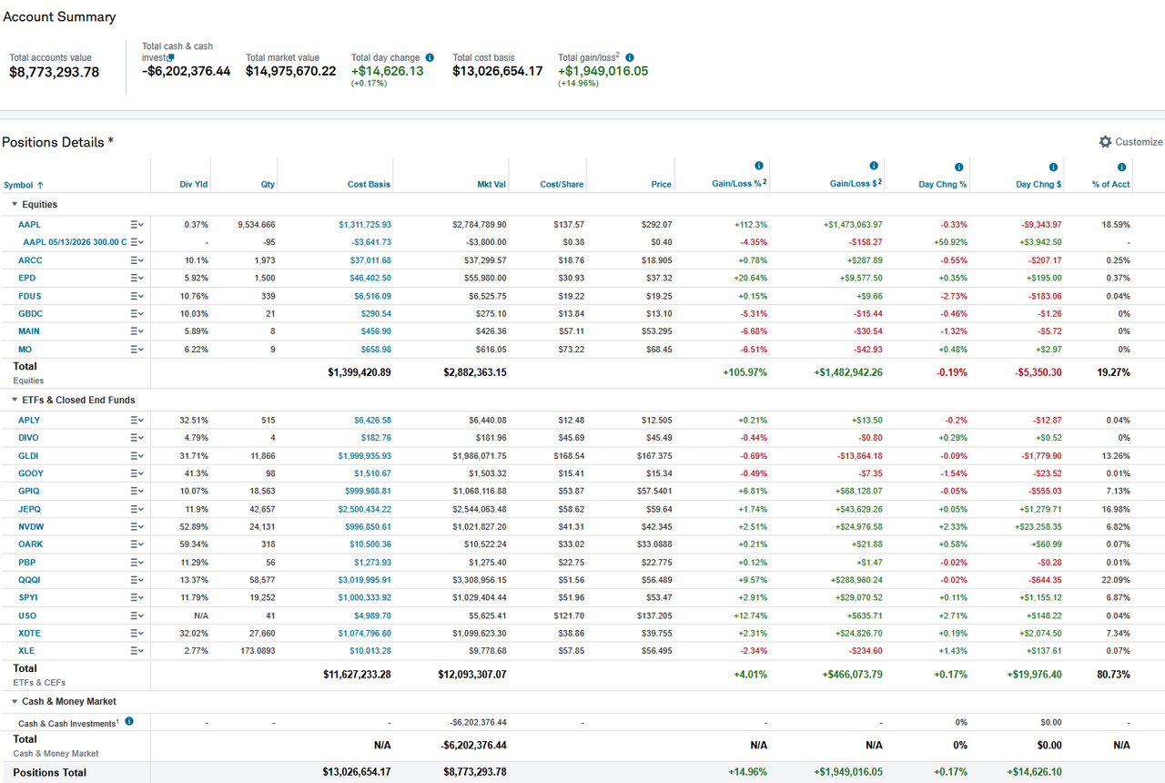
Task: Open the actions menu for USO
Action: [137, 615]
